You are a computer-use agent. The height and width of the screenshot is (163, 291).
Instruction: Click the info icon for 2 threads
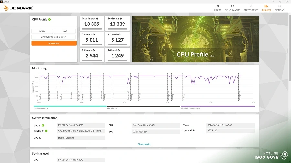94,50
